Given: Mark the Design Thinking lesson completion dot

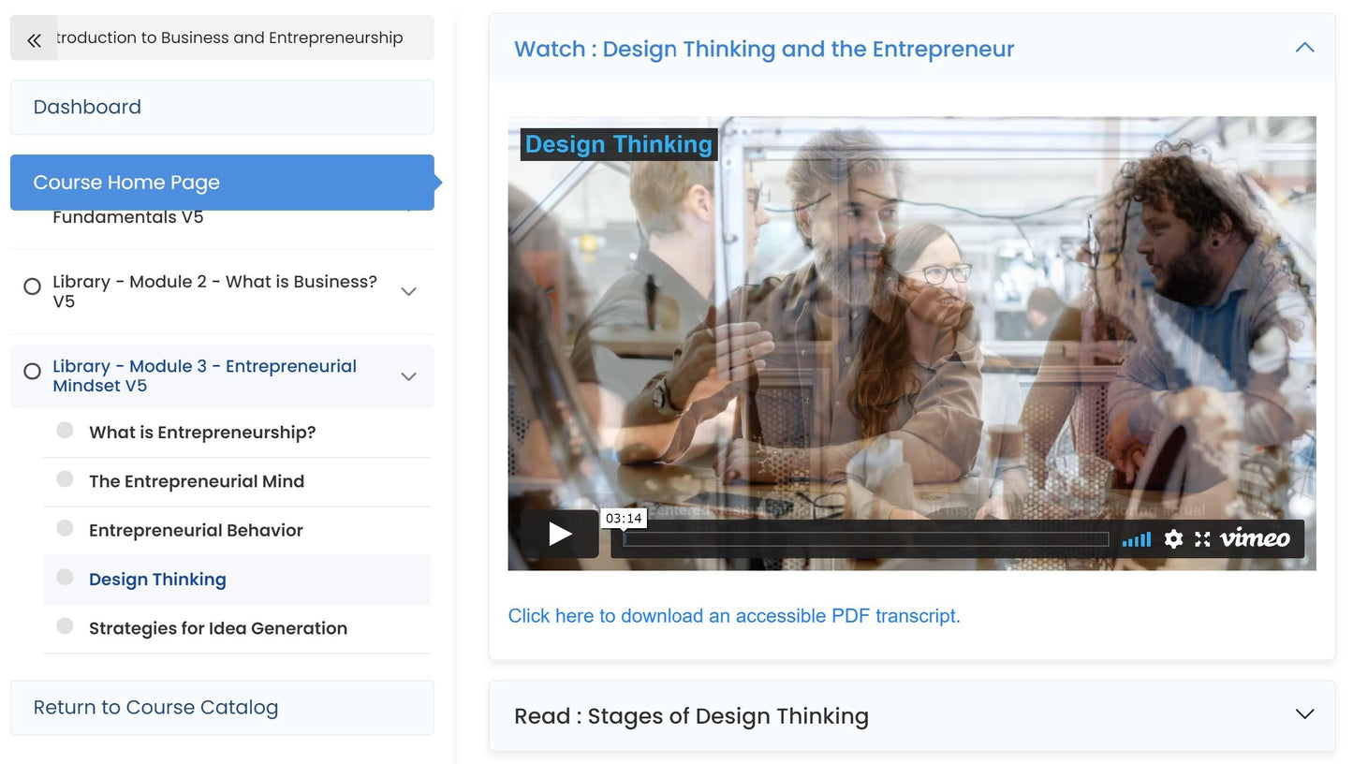Looking at the screenshot, I should [x=64, y=577].
